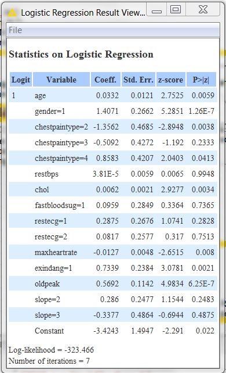This screenshot has height=373, width=226.
Task: Select the restecg=1 variable cell
Action: (51, 221)
